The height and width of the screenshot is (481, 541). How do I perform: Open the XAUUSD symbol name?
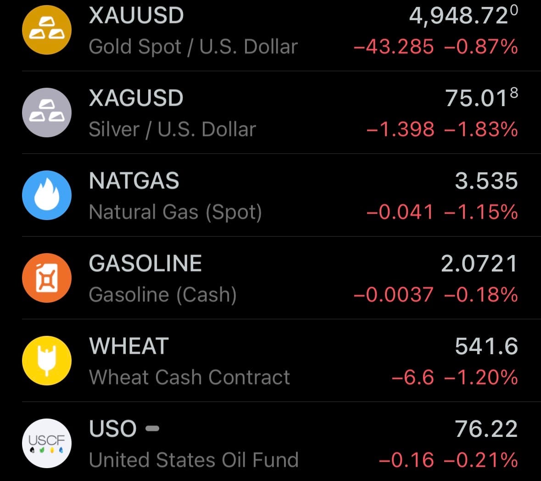[136, 16]
